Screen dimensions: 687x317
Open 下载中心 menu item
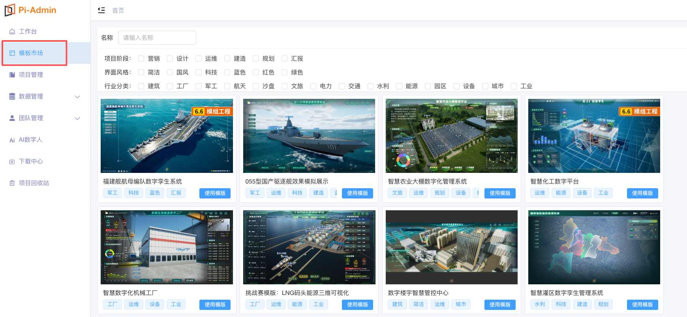click(45, 161)
